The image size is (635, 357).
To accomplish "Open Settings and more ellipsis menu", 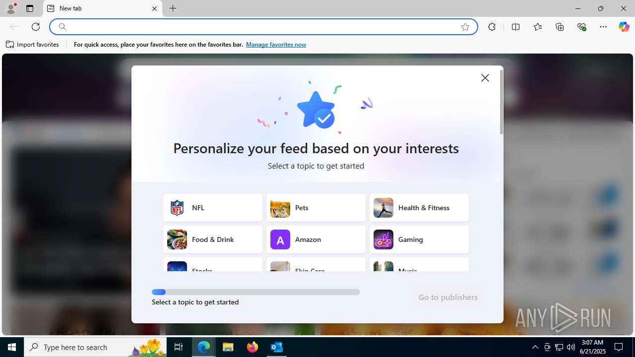I will tap(603, 27).
